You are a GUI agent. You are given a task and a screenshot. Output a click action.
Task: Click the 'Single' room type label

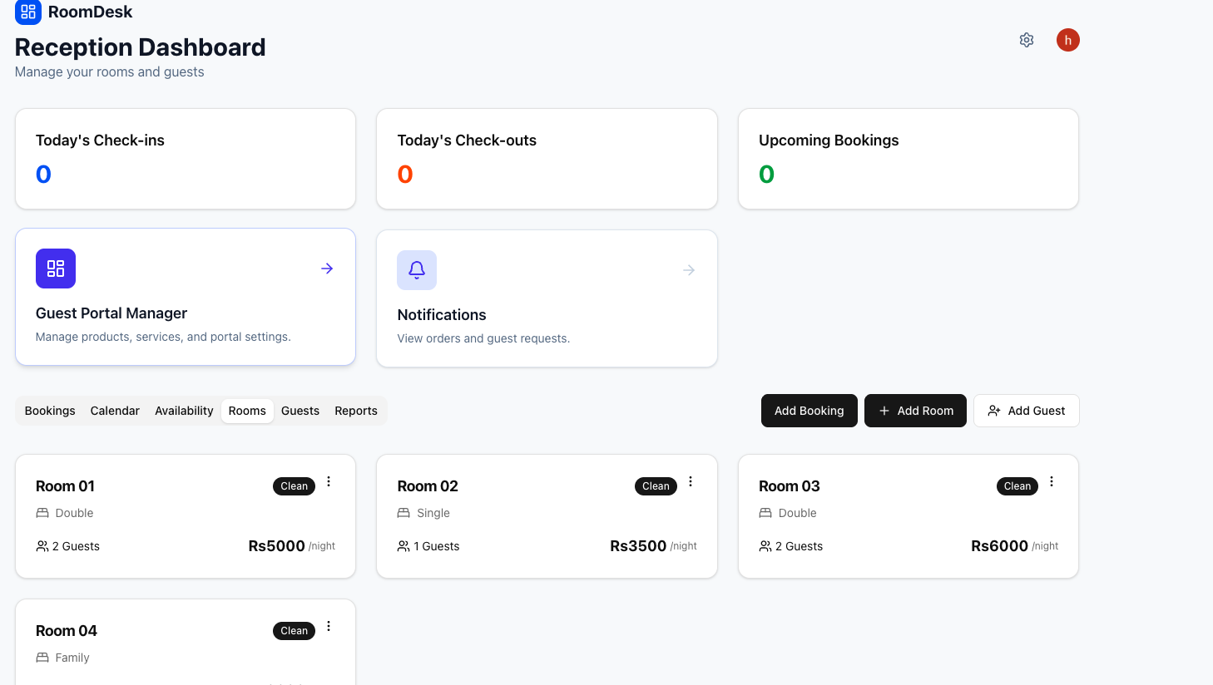pyautogui.click(x=433, y=513)
